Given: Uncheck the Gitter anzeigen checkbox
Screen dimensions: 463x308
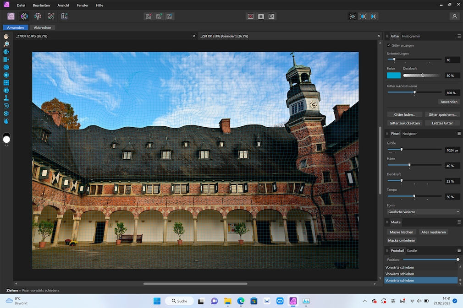Looking at the screenshot, I should (x=389, y=45).
